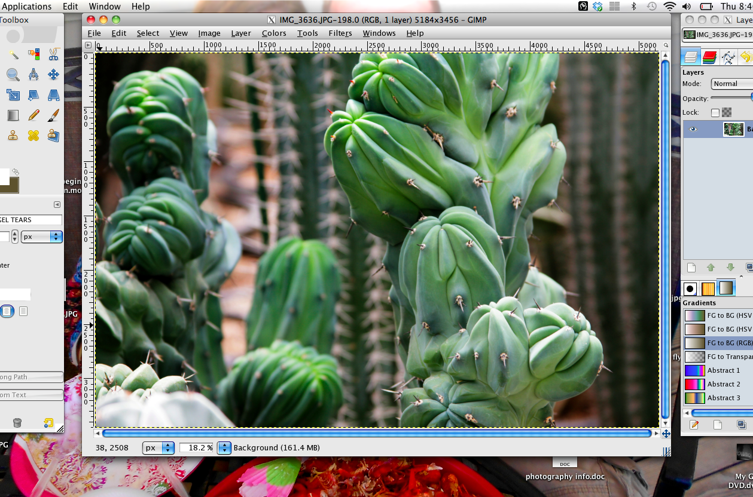Select the Heal bandage tool
This screenshot has width=753, height=497.
pos(33,135)
